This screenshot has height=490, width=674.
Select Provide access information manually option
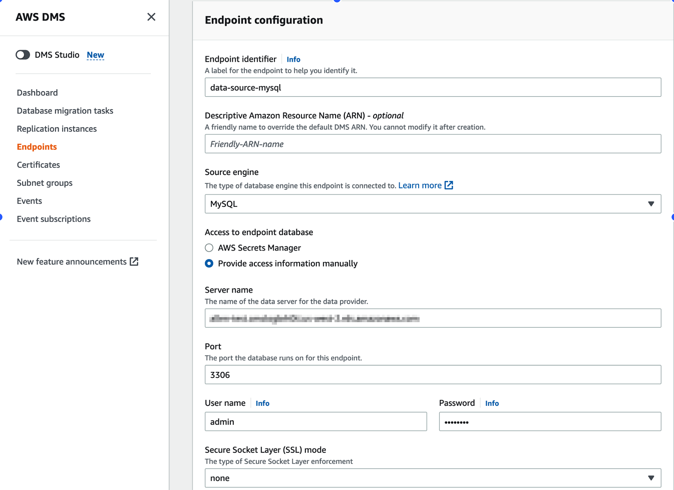209,264
